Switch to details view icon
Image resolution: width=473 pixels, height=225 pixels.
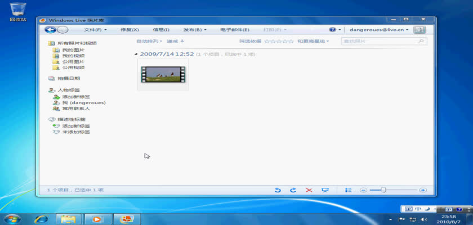[x=349, y=190]
